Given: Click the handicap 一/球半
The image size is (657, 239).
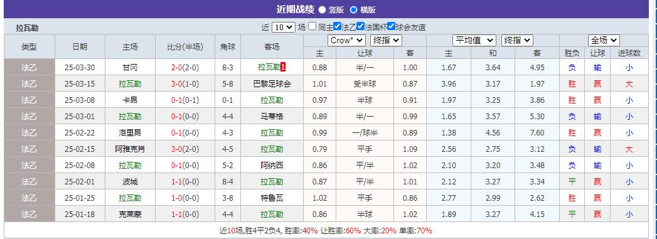Looking at the screenshot, I should pos(365,133).
